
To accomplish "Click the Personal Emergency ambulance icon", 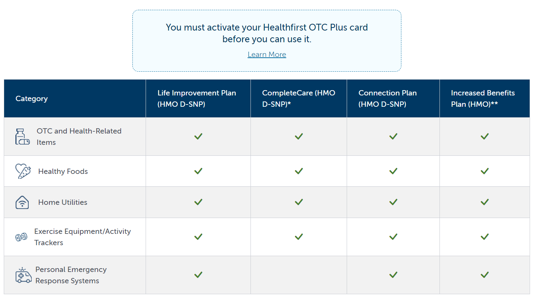I will pyautogui.click(x=23, y=275).
